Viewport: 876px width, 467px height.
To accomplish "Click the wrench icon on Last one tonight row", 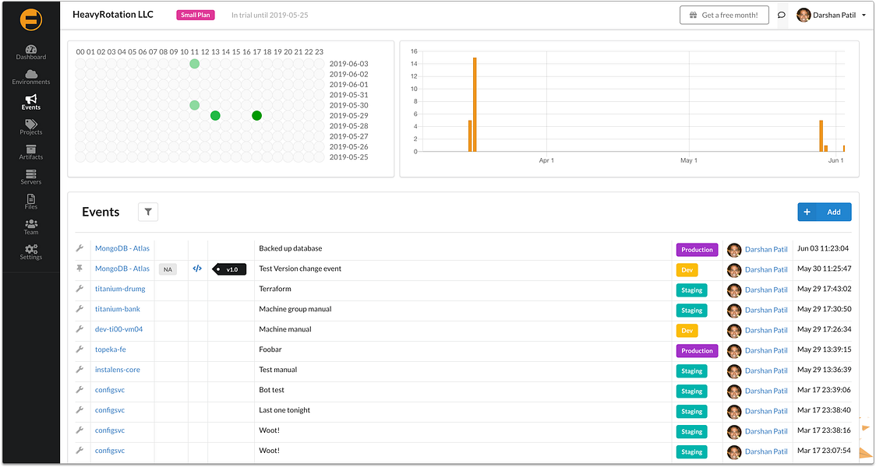I will 80,409.
